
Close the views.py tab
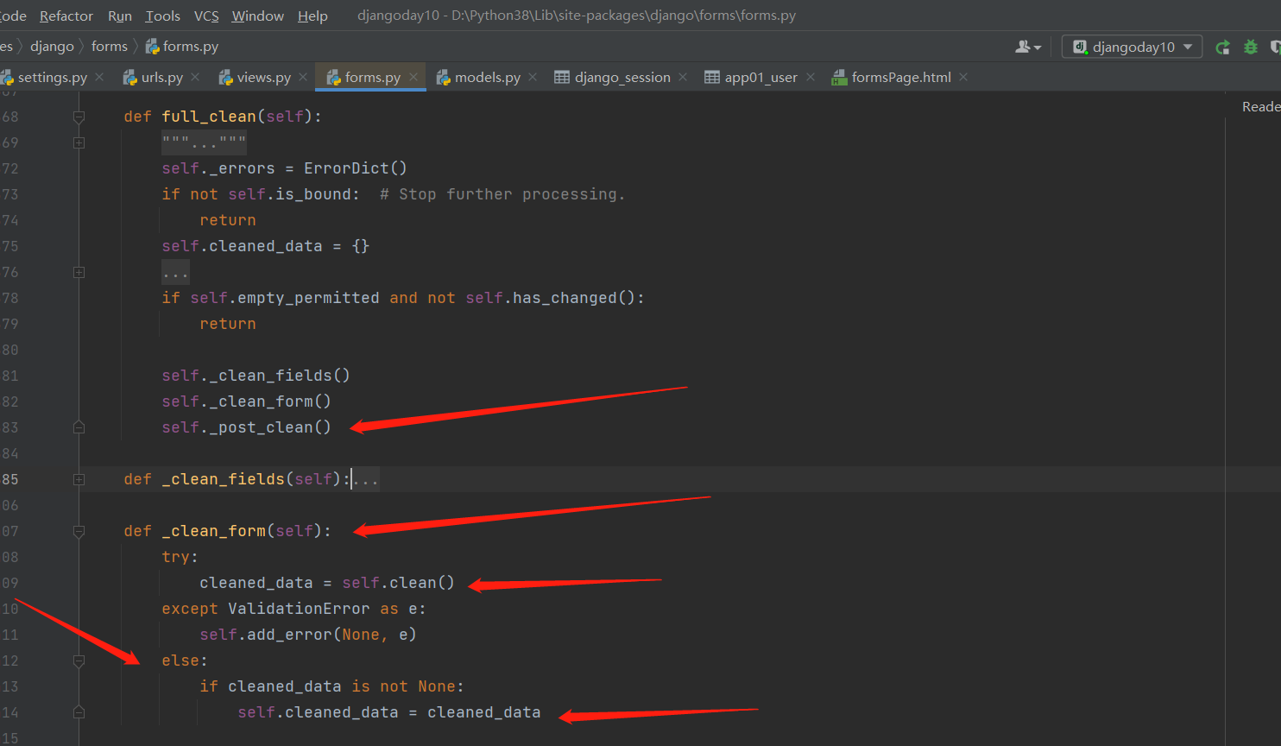303,77
